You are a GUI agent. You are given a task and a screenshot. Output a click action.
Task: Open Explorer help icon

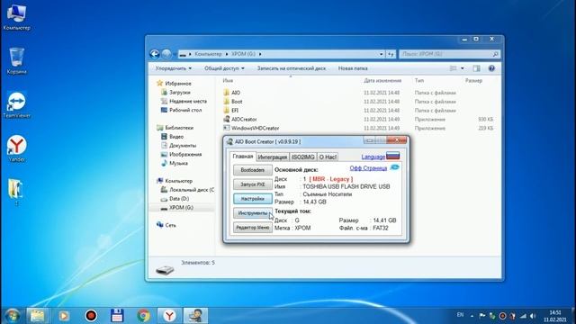click(491, 68)
